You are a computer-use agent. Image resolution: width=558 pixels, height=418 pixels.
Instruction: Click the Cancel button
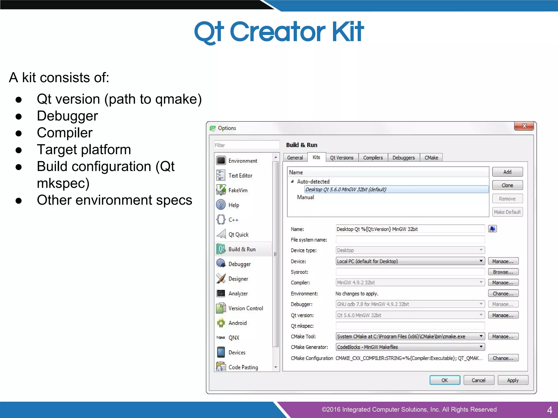pyautogui.click(x=479, y=380)
